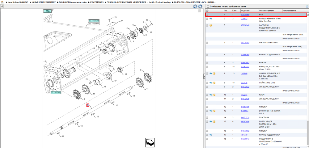The width and height of the screenshot is (309, 148).
Task: Add part 84053190 КРЫШКА with round icon
Action: pyautogui.click(x=207, y=107)
